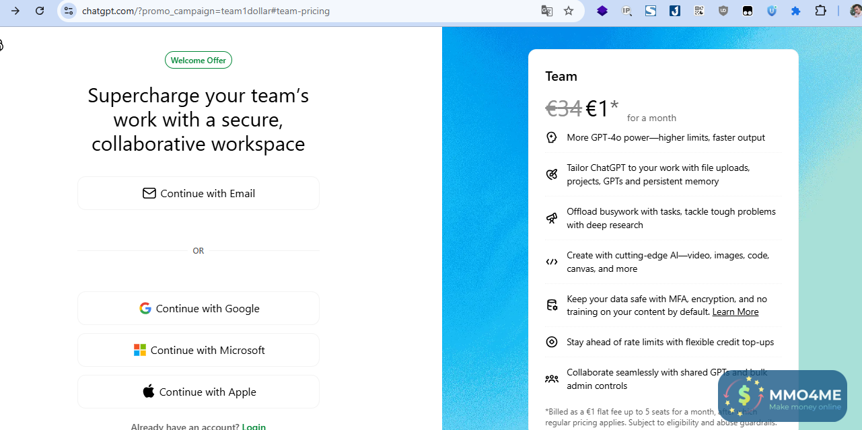This screenshot has width=862, height=430.
Task: Open the purple stacked layers extension
Action: click(x=602, y=11)
